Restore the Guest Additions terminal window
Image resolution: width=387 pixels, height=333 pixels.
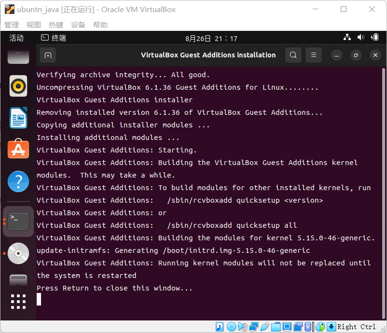point(356,55)
